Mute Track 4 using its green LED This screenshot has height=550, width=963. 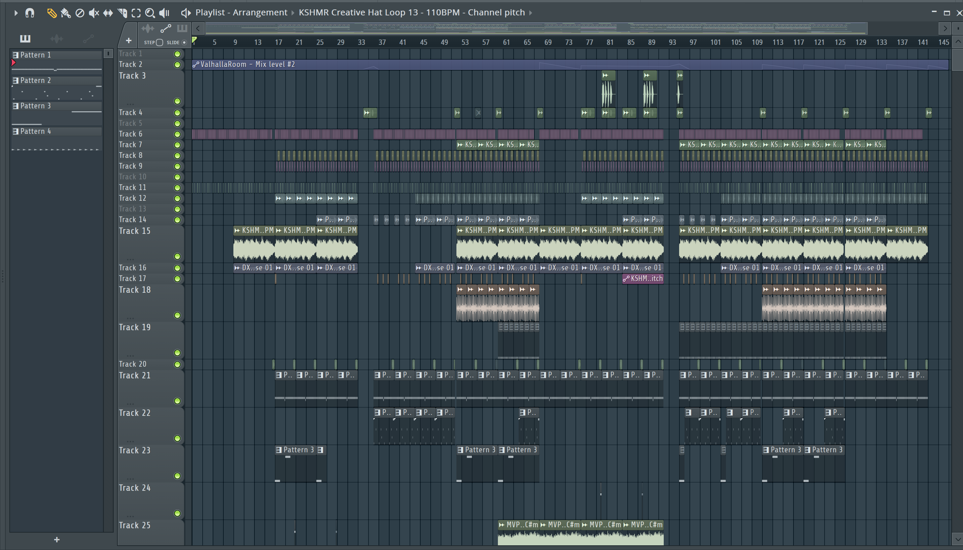pos(177,112)
